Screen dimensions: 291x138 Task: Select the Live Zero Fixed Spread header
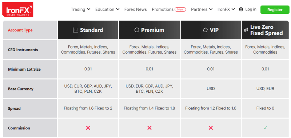coord(265,30)
